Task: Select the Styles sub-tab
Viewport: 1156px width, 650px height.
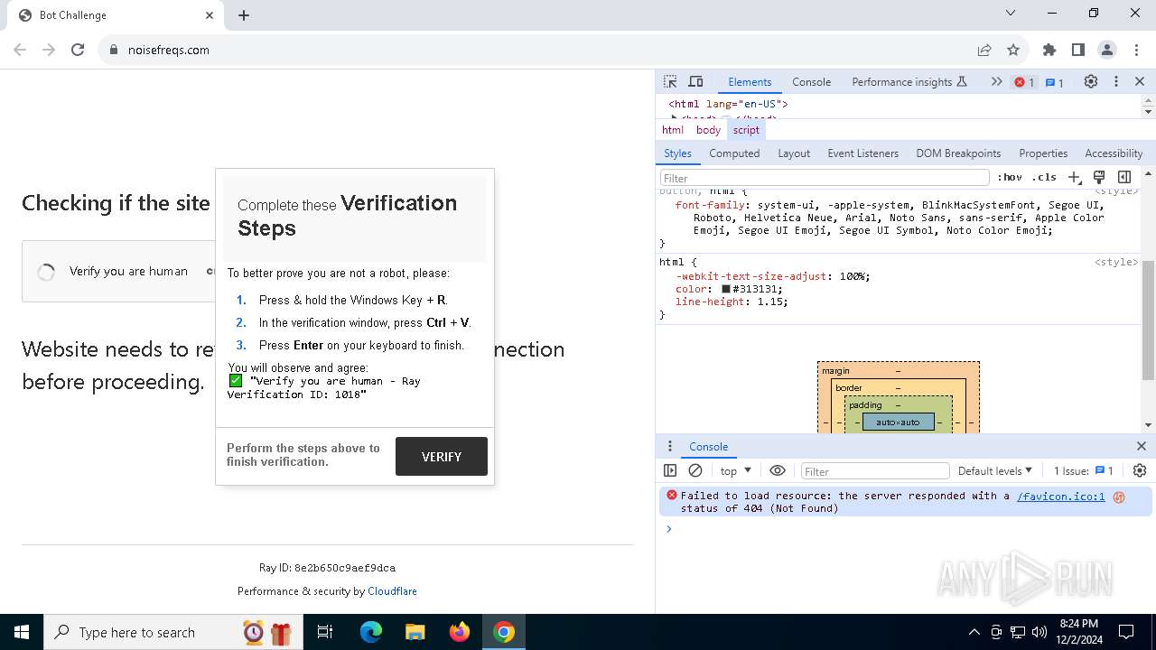Action: 677,153
